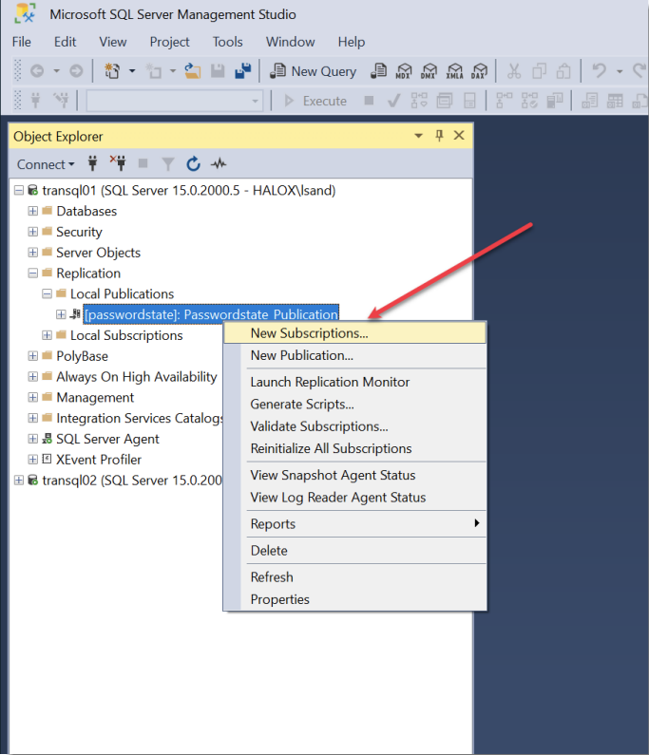This screenshot has width=649, height=755.
Task: Click the Cut scissors icon
Action: pyautogui.click(x=514, y=71)
